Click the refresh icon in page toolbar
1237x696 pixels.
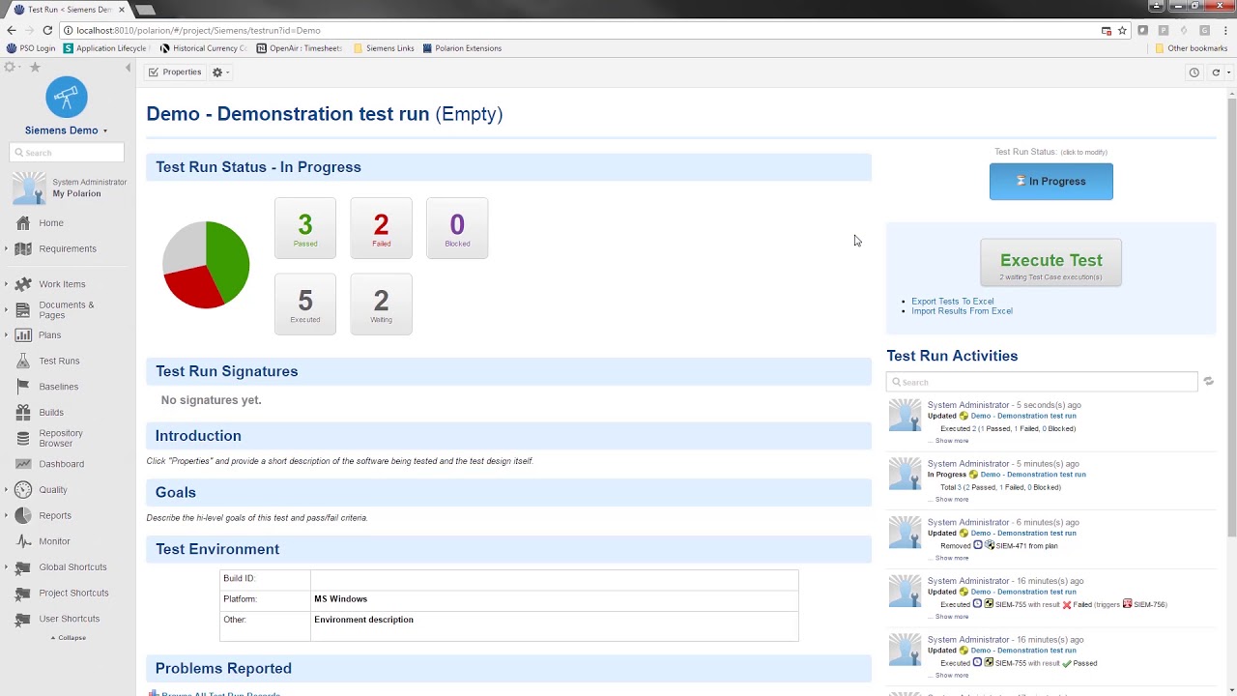(x=1216, y=72)
